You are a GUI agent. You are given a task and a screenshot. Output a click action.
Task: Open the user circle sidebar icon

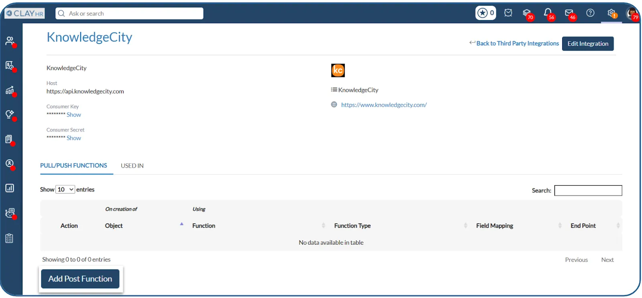10,164
